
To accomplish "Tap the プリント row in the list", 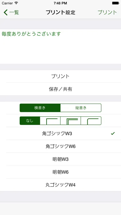I will coord(60,76).
